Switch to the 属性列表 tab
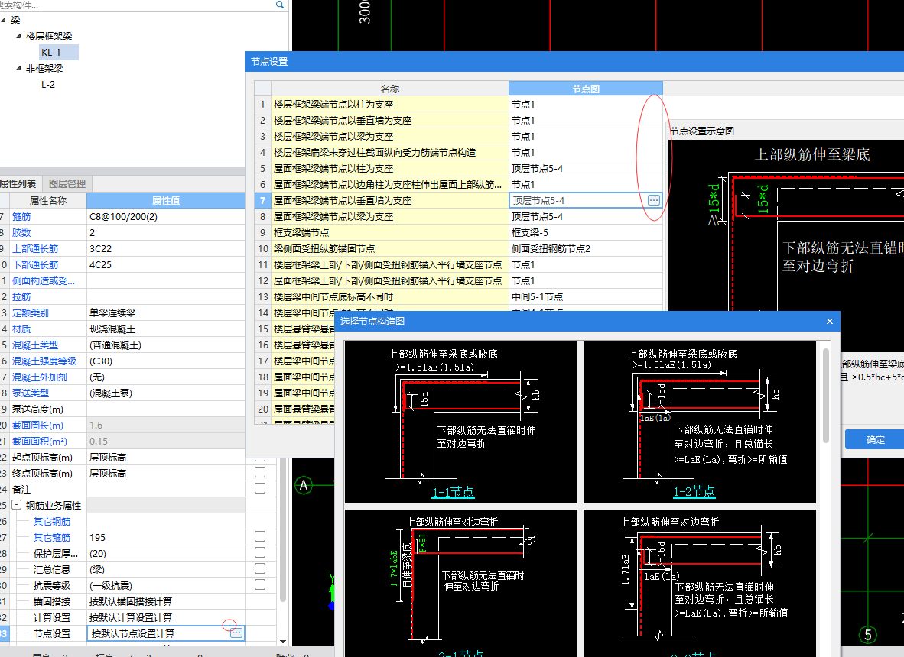The image size is (904, 657). pos(18,183)
